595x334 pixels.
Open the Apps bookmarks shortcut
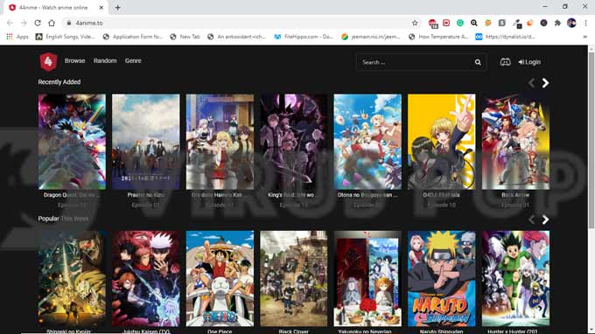17,37
